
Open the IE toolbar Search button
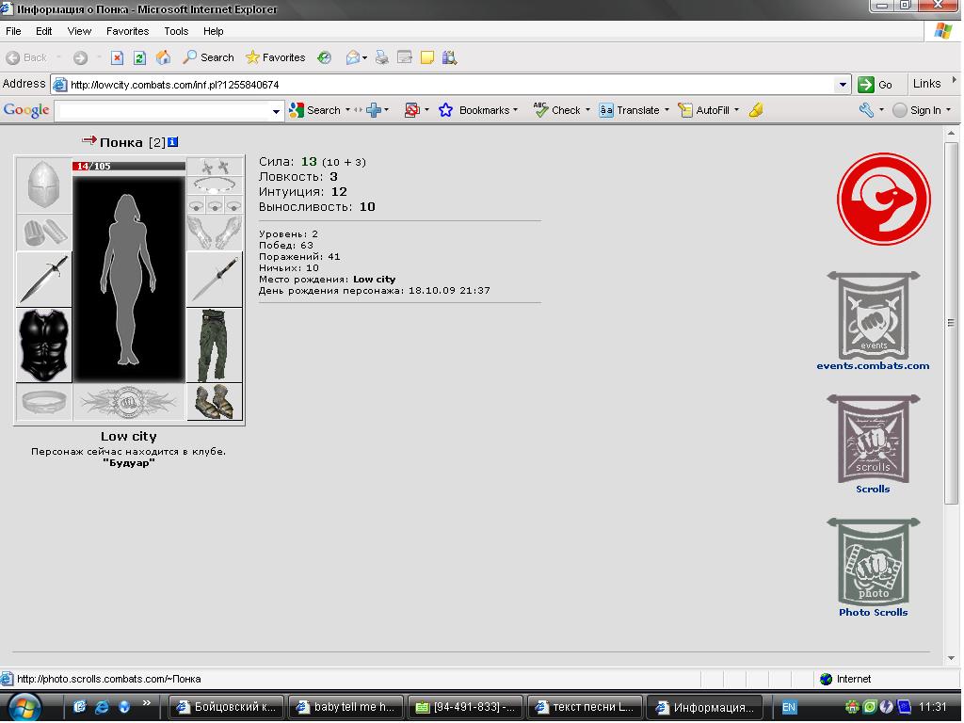click(208, 57)
